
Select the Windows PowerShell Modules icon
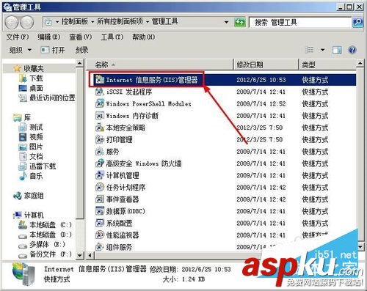pyautogui.click(x=100, y=103)
